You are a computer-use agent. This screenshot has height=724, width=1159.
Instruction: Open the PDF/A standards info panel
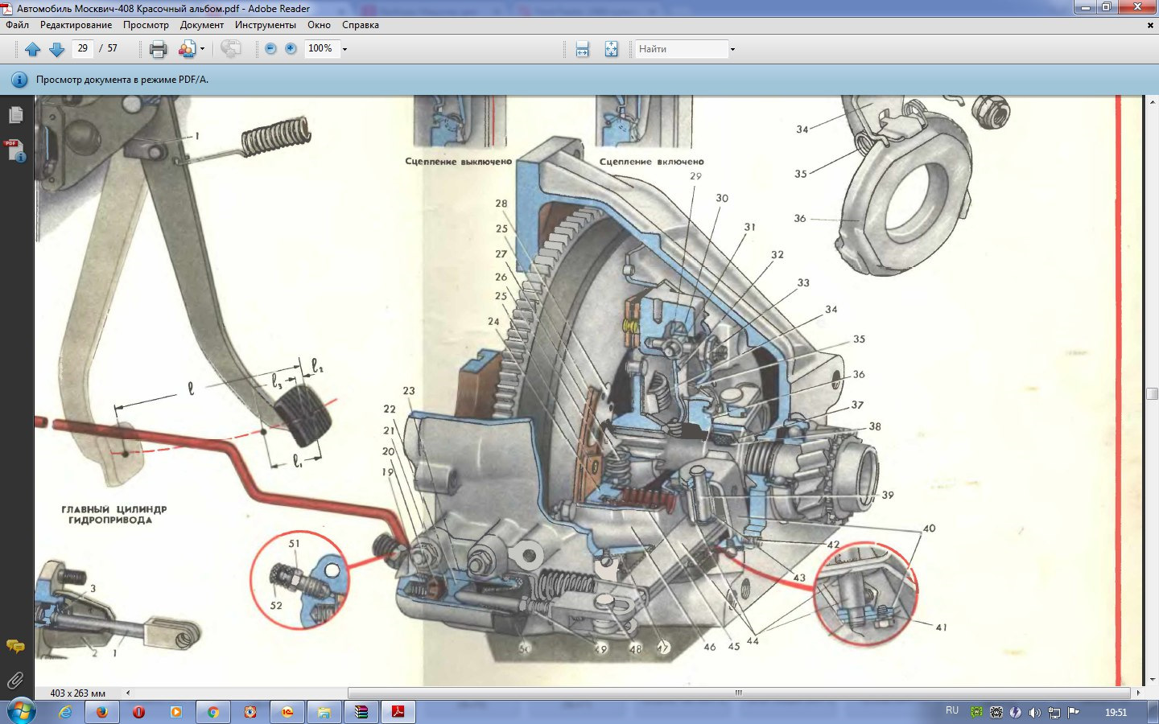pos(15,150)
